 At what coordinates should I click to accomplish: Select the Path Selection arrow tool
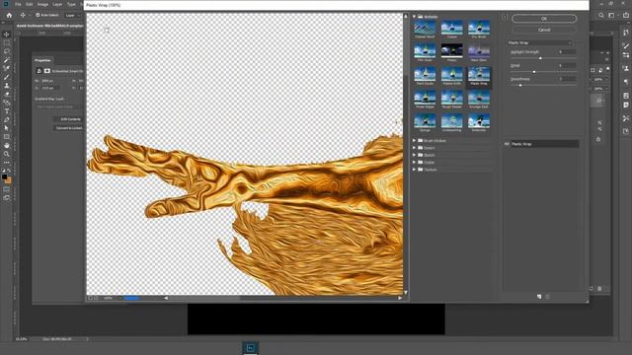pyautogui.click(x=7, y=128)
